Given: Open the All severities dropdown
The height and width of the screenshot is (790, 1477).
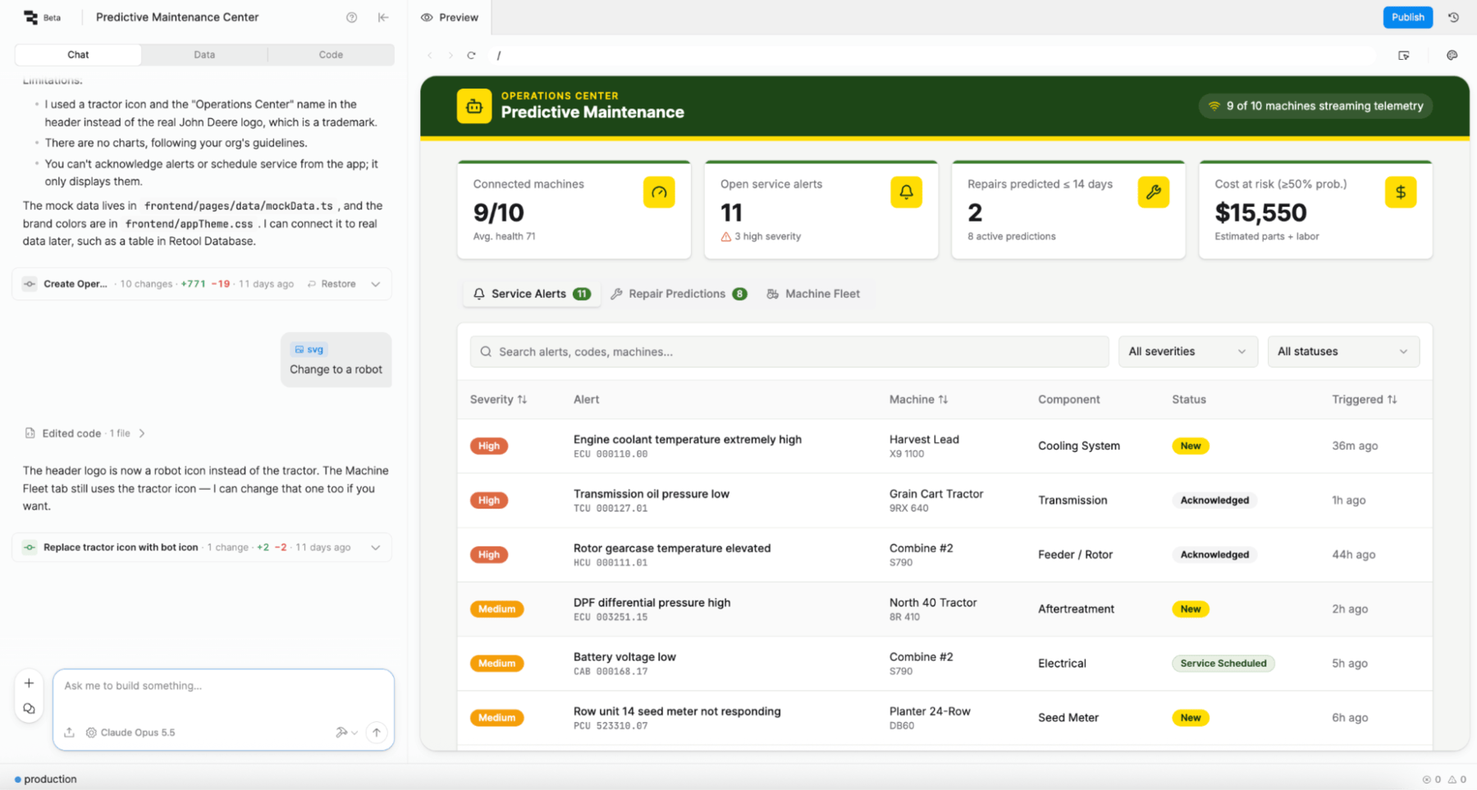Looking at the screenshot, I should (1187, 351).
